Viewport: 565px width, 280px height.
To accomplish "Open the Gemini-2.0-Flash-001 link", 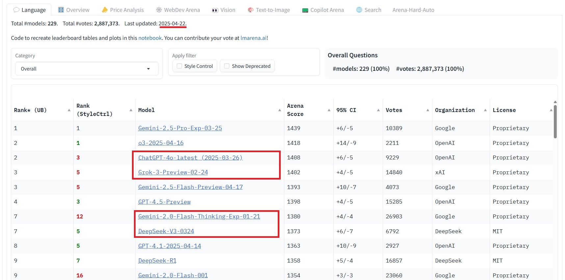I will pos(173,275).
